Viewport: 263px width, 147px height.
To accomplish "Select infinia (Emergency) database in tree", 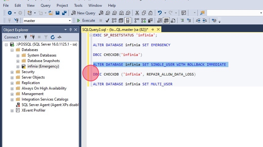I will pyautogui.click(x=43, y=66).
